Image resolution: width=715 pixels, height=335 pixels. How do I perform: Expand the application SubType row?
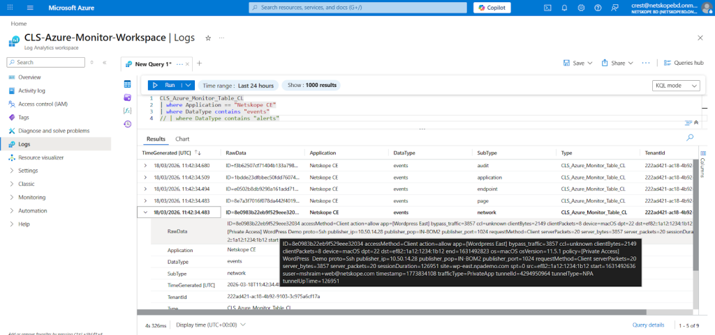pos(145,178)
